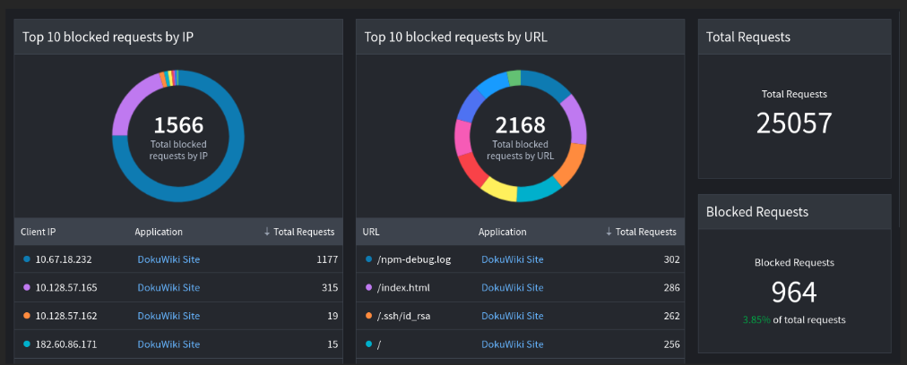Screen dimensions: 907x365
Task: Open DokuWiki Site link for 10.67.18.232
Action: point(168,259)
